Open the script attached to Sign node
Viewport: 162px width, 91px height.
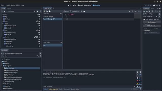[x=37, y=24]
